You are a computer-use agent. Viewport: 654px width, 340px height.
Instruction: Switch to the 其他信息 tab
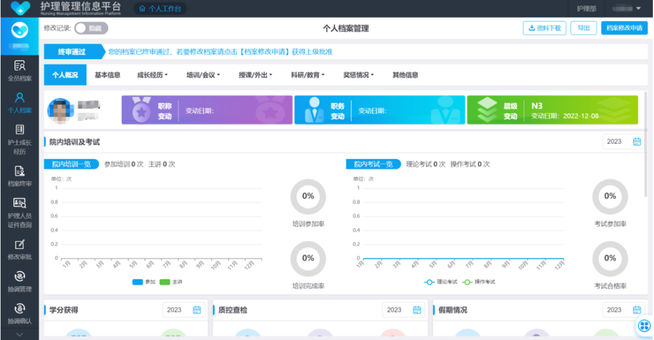tap(405, 75)
